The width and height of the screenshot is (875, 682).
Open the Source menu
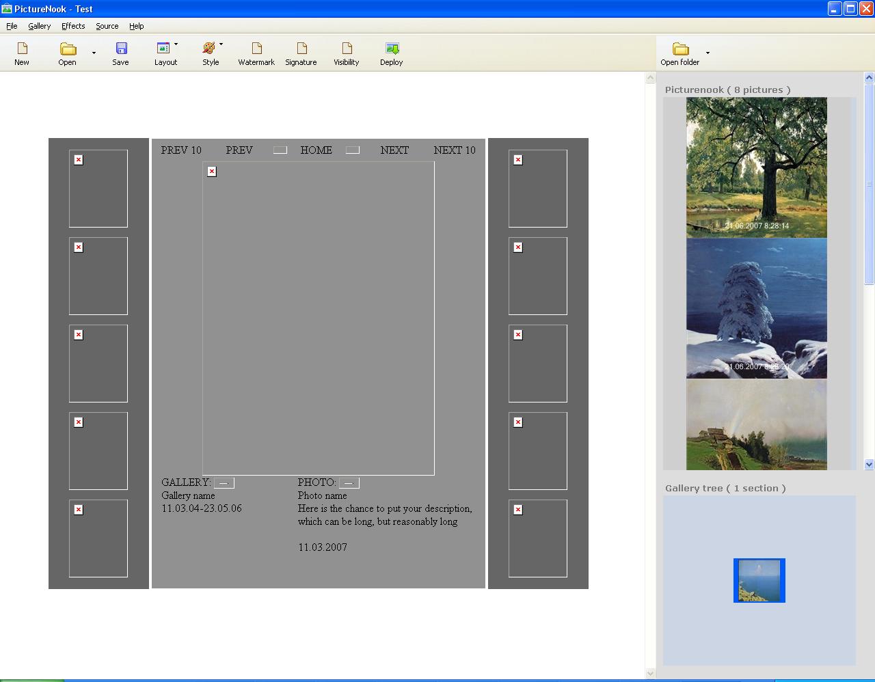click(107, 26)
